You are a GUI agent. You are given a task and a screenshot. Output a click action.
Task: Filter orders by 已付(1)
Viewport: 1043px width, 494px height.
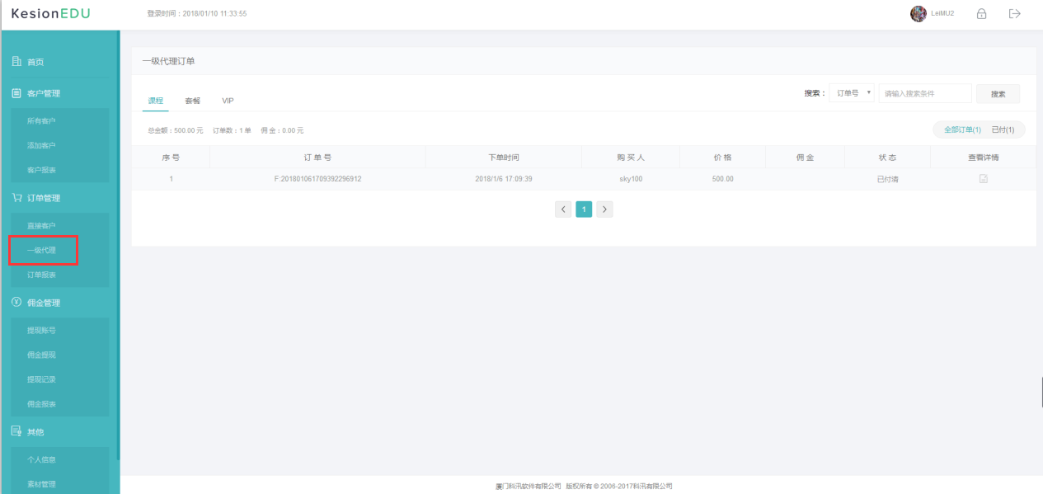[x=1003, y=130]
